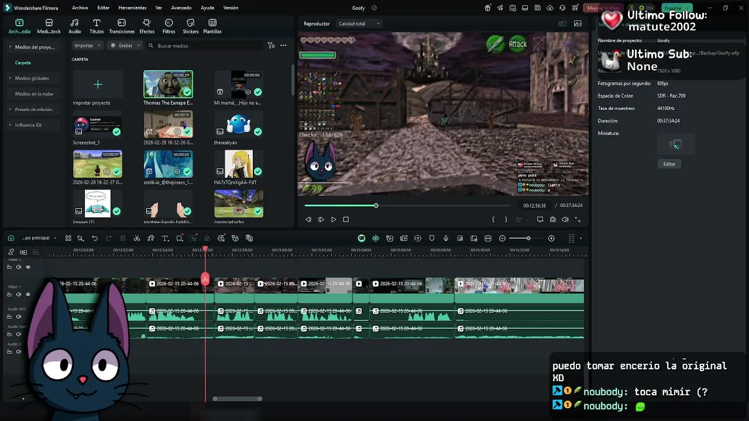The height and width of the screenshot is (421, 749).
Task: Open the Ayuda menu
Action: 207,8
